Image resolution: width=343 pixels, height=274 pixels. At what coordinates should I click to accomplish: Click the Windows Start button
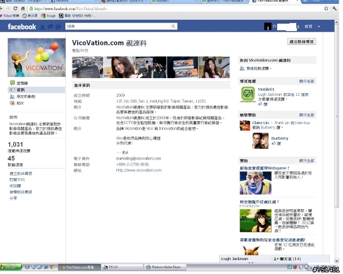pos(11,267)
